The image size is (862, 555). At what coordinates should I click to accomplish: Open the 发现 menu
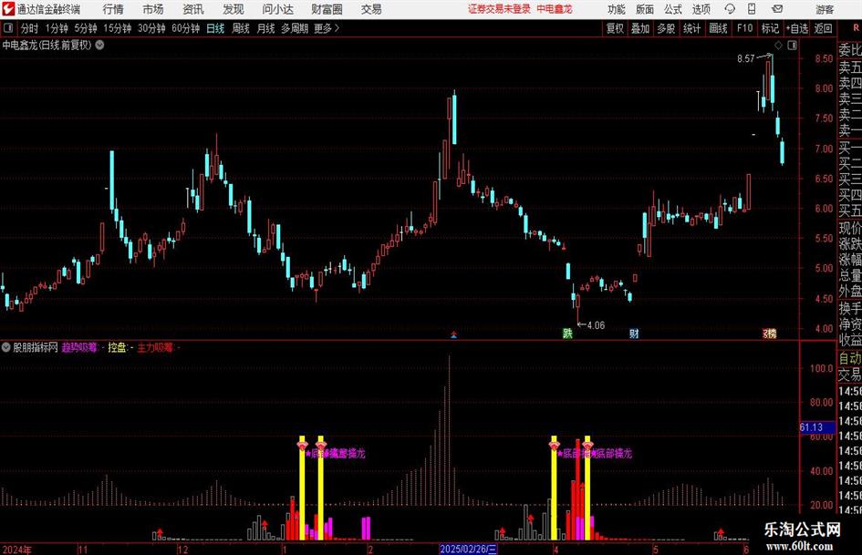tap(234, 9)
